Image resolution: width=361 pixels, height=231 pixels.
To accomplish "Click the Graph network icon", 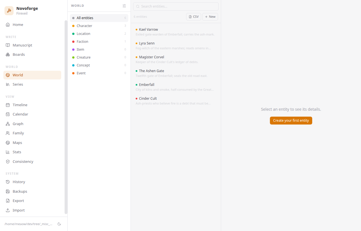I will click(x=8, y=124).
